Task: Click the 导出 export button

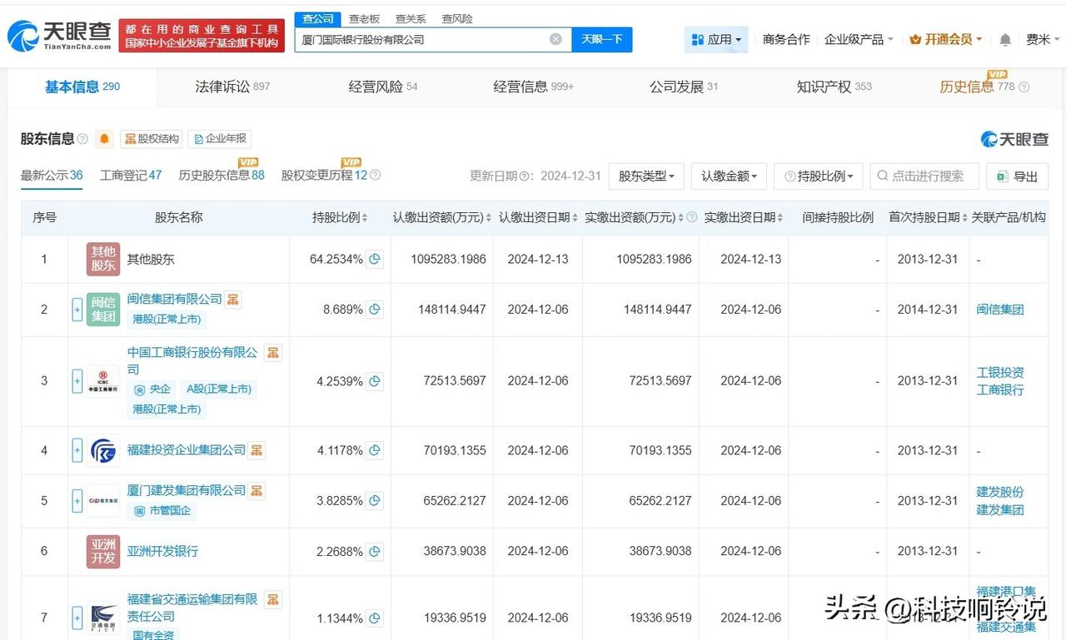Action: 1018,176
